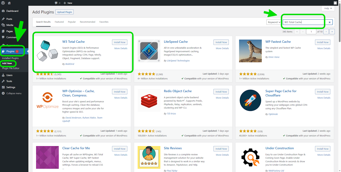
Task: Open Dashboard in sidebar
Action: point(12,11)
